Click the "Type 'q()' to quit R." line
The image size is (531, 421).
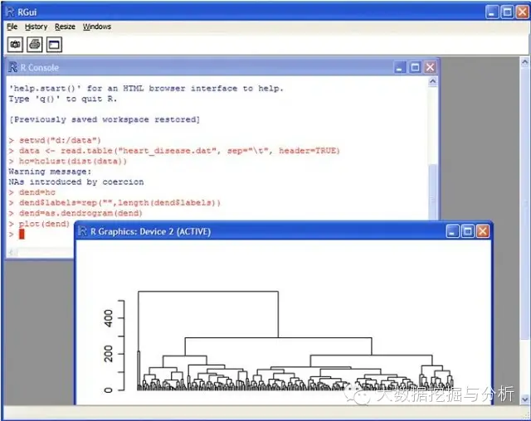(x=63, y=99)
